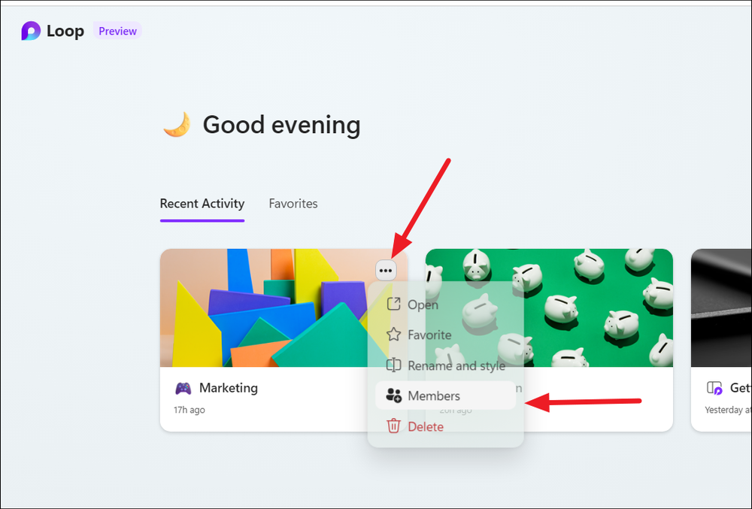Click the Open icon in context menu

pyautogui.click(x=393, y=304)
